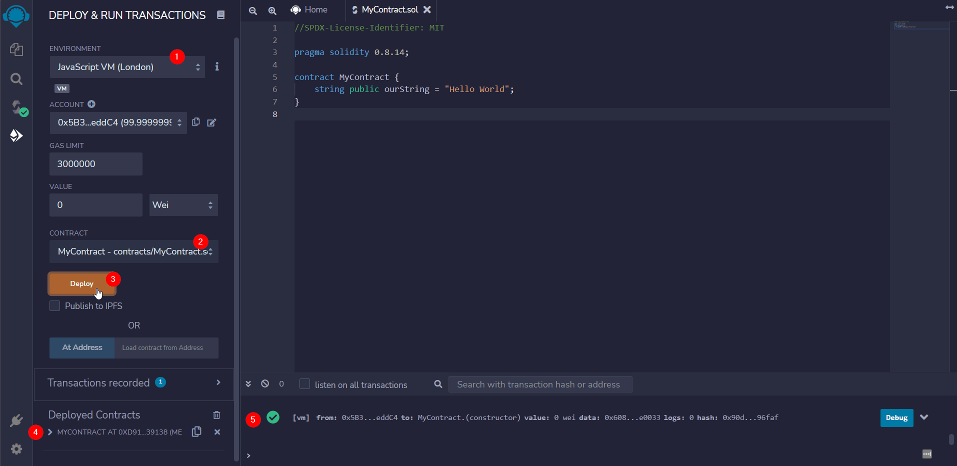Click the SPDX-License-Identifier comment line
Image resolution: width=957 pixels, height=466 pixels.
pyautogui.click(x=369, y=27)
